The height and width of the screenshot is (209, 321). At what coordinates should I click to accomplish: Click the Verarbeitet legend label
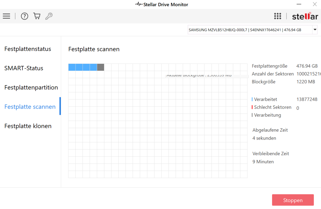point(266,99)
